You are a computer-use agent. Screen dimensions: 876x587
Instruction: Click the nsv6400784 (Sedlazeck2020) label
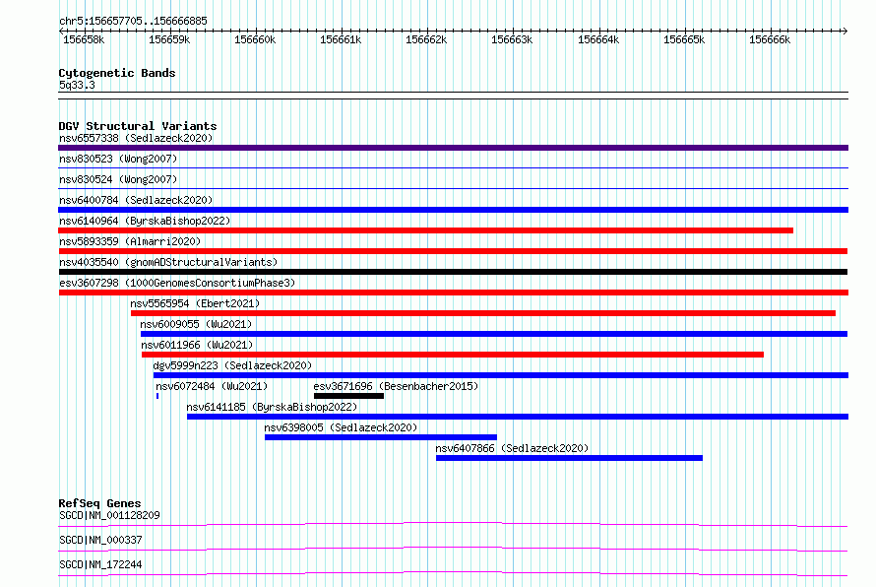coord(136,200)
